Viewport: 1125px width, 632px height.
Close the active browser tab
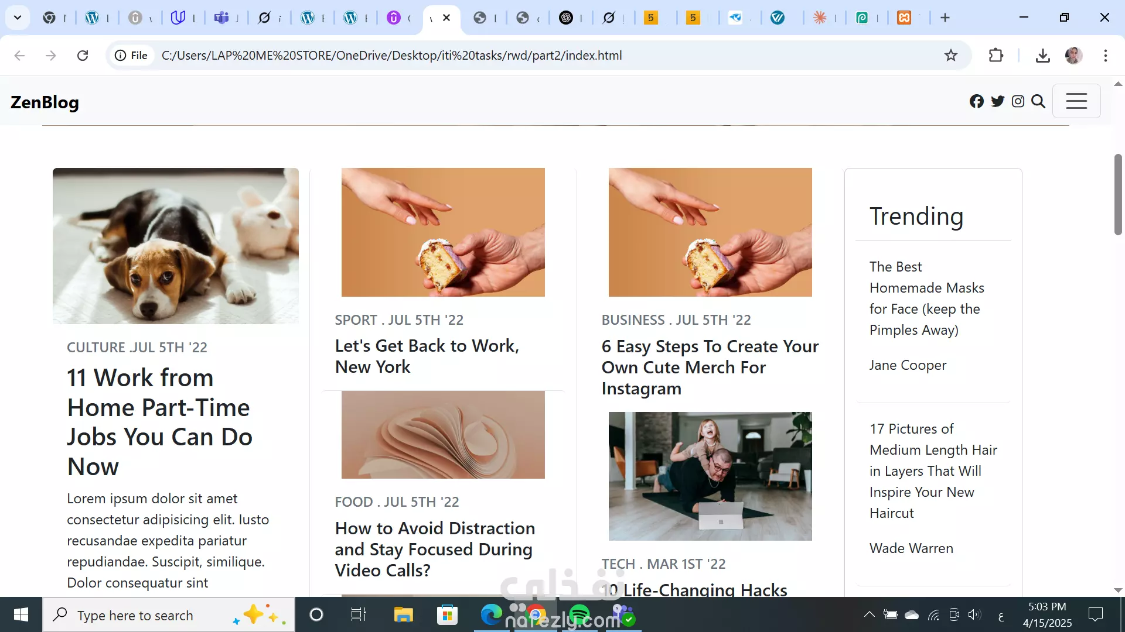click(x=446, y=18)
